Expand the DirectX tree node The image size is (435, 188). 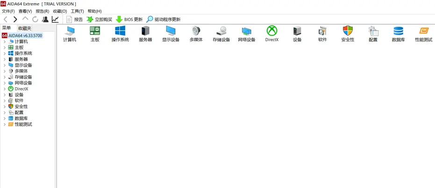5,89
